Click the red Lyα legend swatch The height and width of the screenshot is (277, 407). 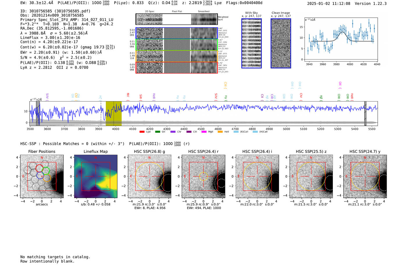point(142,132)
